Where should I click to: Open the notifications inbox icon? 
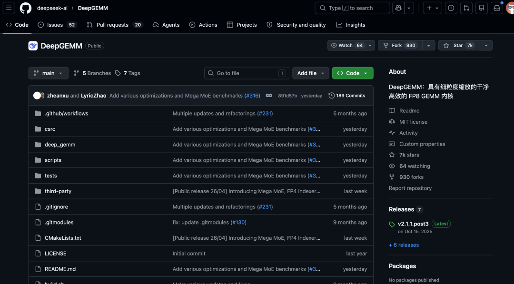(x=497, y=8)
